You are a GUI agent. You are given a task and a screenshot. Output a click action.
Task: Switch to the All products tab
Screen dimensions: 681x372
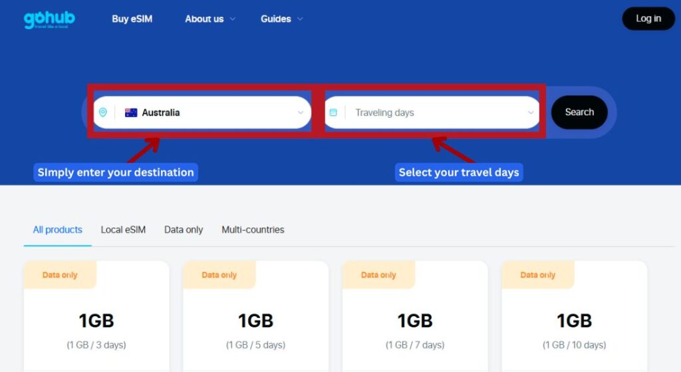58,230
